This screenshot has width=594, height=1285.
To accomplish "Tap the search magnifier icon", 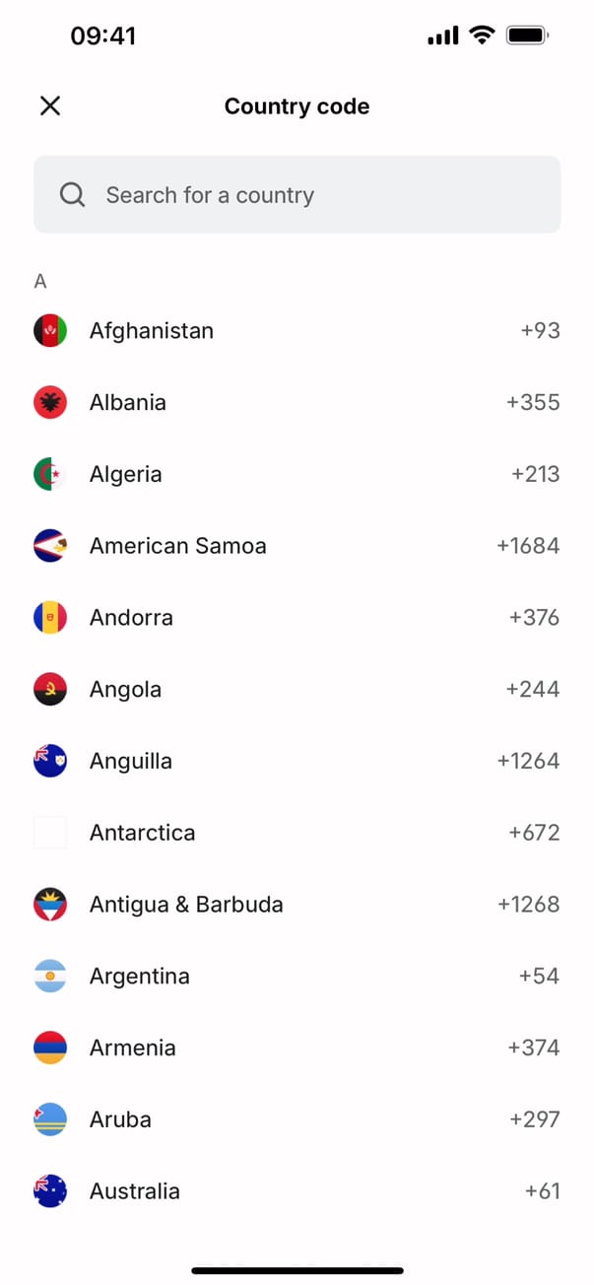I will pyautogui.click(x=73, y=195).
